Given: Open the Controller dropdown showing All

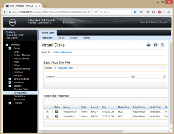Looking at the screenshot, I should point(149,77).
